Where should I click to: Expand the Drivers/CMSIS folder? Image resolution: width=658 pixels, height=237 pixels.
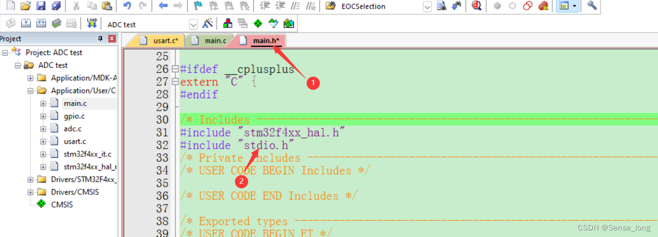click(x=30, y=192)
